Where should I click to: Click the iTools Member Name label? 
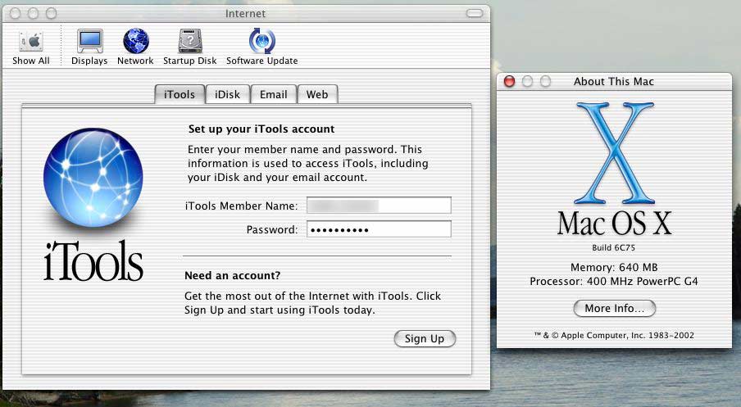[x=242, y=206]
